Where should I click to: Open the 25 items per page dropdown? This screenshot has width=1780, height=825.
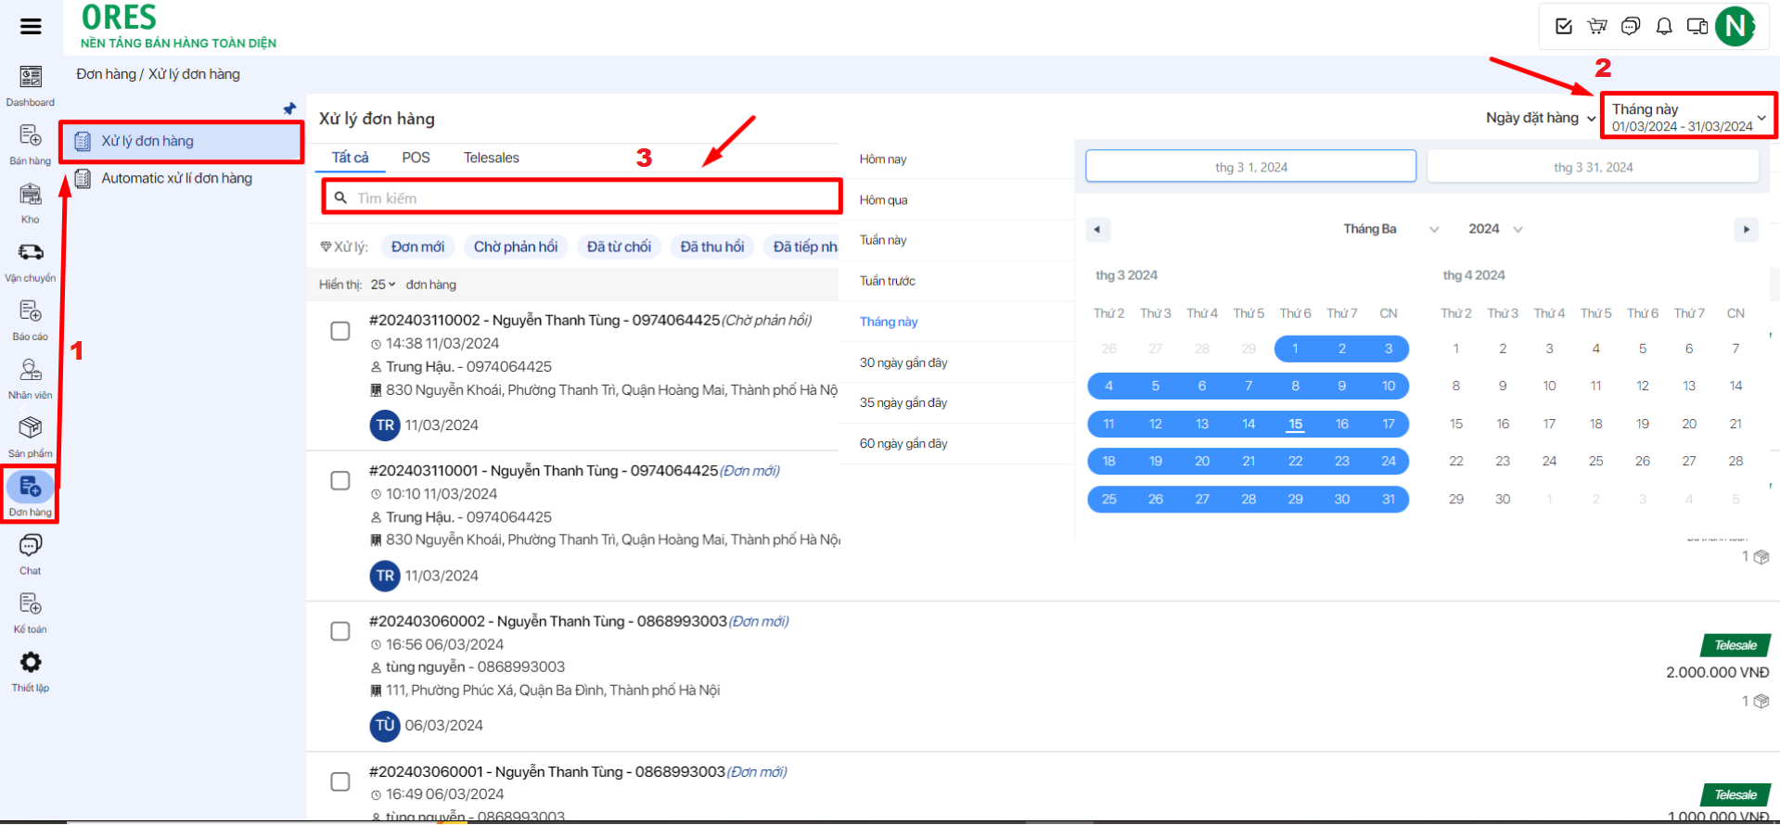pos(383,285)
